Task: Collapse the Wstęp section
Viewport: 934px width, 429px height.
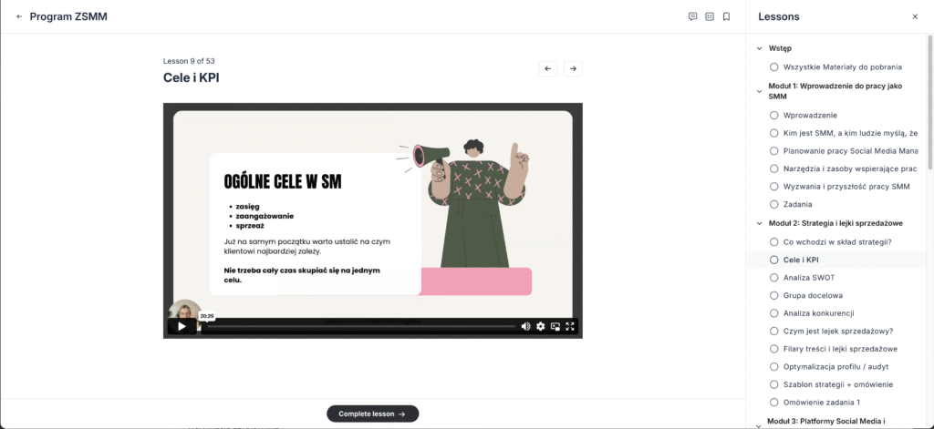Action: (759, 48)
